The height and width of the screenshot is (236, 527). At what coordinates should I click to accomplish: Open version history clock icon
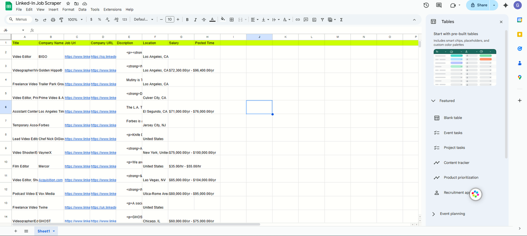coord(426,5)
